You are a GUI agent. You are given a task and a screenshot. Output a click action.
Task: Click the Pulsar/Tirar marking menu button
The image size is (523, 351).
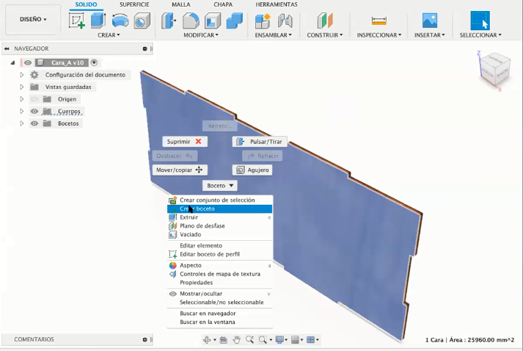(x=260, y=142)
